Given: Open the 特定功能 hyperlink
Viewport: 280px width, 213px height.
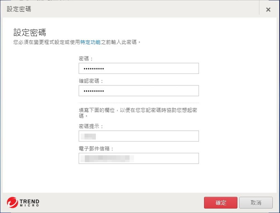Looking at the screenshot, I should click(x=90, y=42).
